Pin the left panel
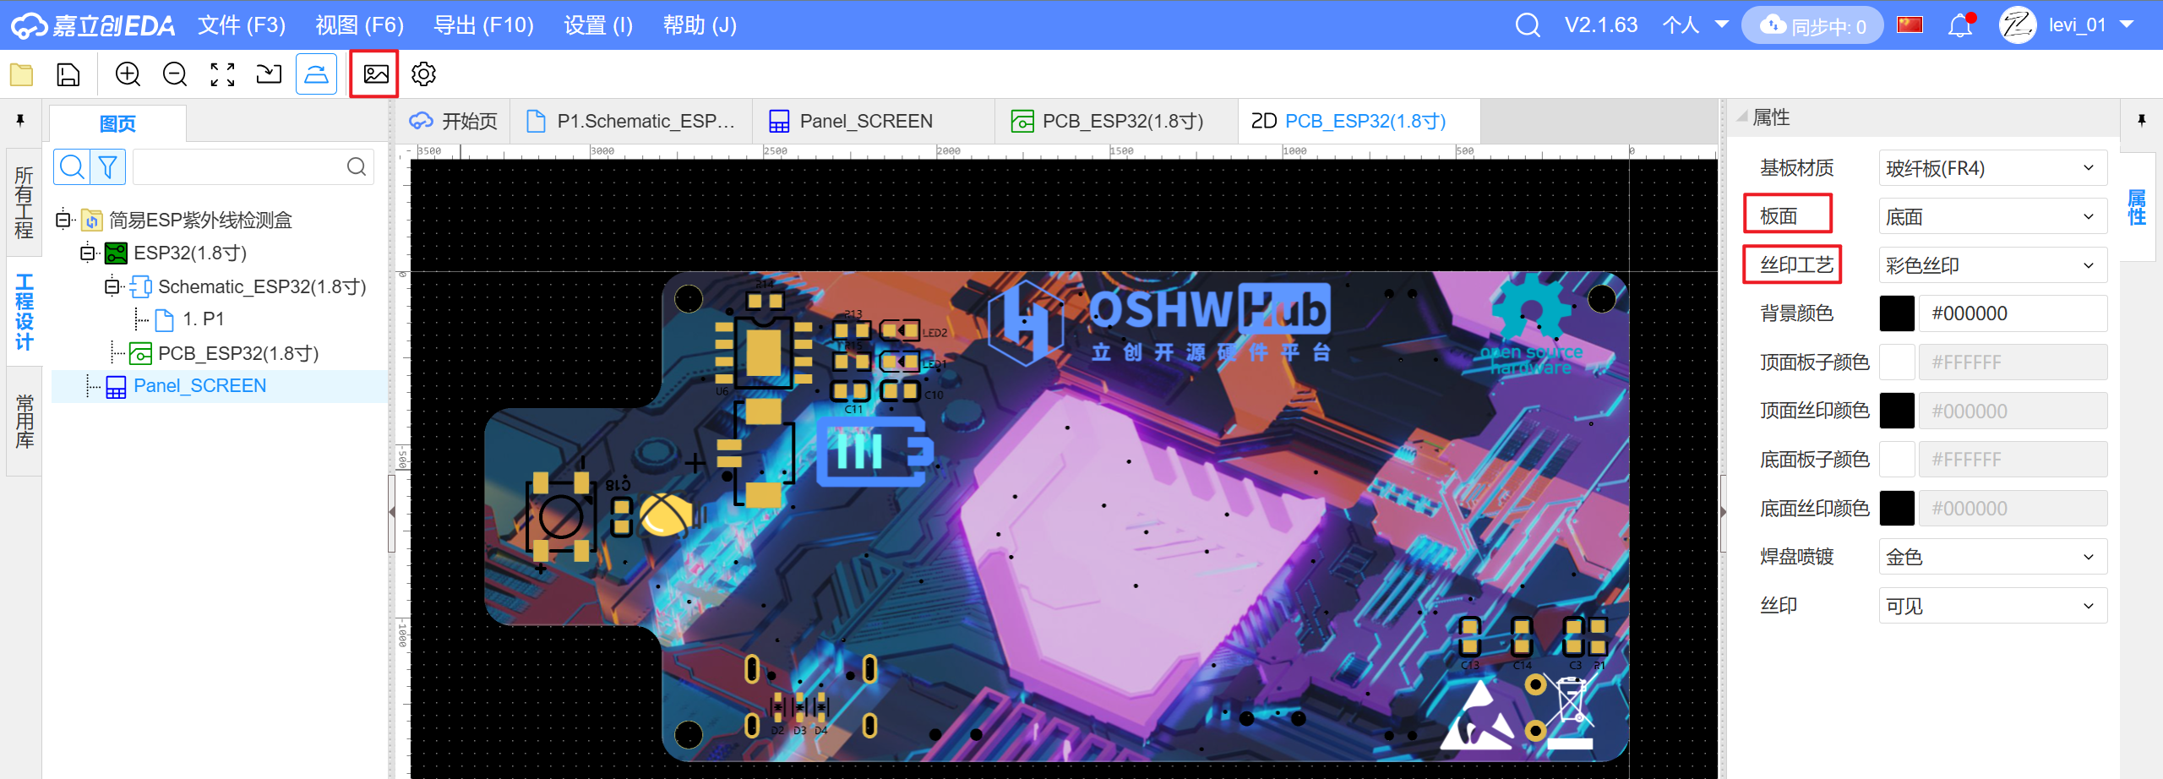The width and height of the screenshot is (2163, 779). point(20,121)
